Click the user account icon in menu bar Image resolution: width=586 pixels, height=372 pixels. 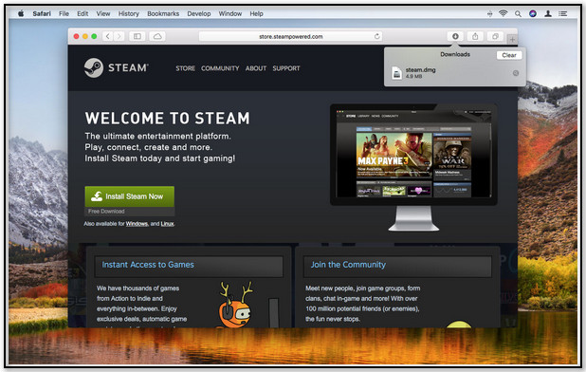[x=548, y=14]
